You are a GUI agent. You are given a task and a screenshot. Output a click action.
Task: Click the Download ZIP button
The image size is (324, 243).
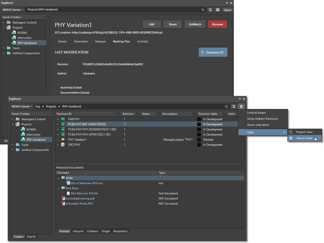click(213, 52)
